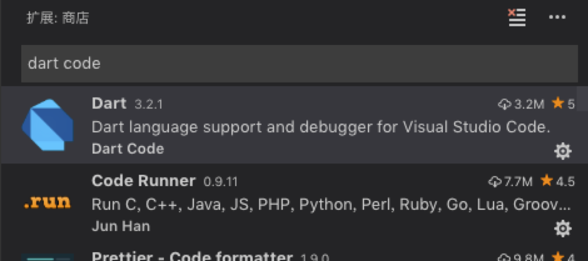Click the 'Dart Code' publisher name
Viewport: 588px width, 261px height.
point(128,149)
